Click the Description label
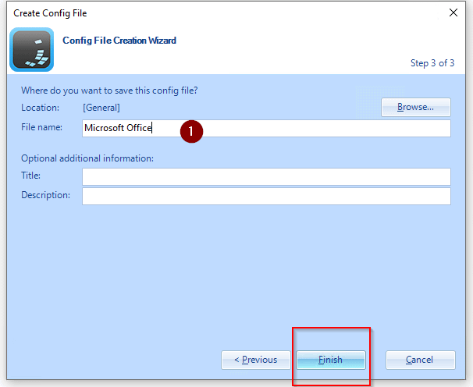The width and height of the screenshot is (473, 387). pyautogui.click(x=45, y=195)
